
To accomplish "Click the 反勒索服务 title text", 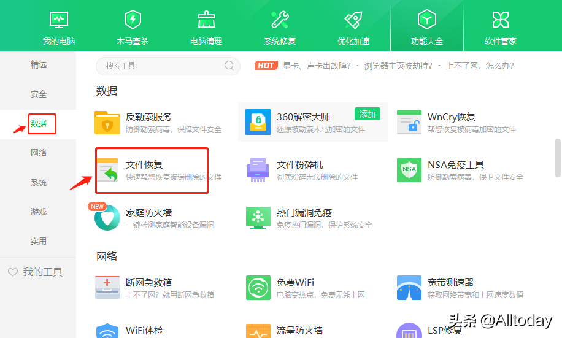I will [x=148, y=117].
